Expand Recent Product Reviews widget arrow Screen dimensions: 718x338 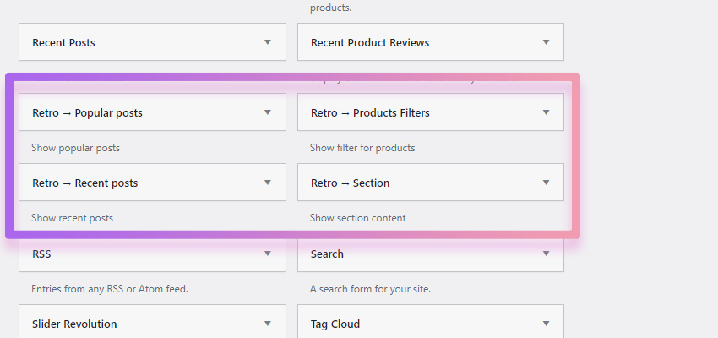tap(546, 42)
